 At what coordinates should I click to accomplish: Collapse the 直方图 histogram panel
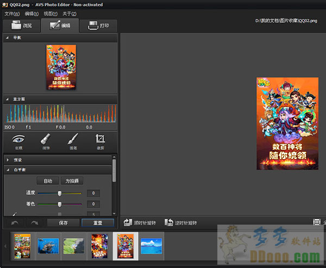point(7,99)
